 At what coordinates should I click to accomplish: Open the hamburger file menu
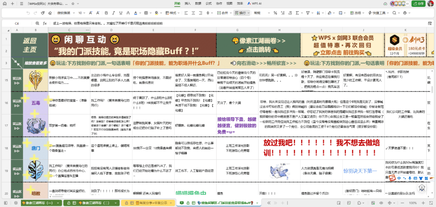(x=22, y=4)
